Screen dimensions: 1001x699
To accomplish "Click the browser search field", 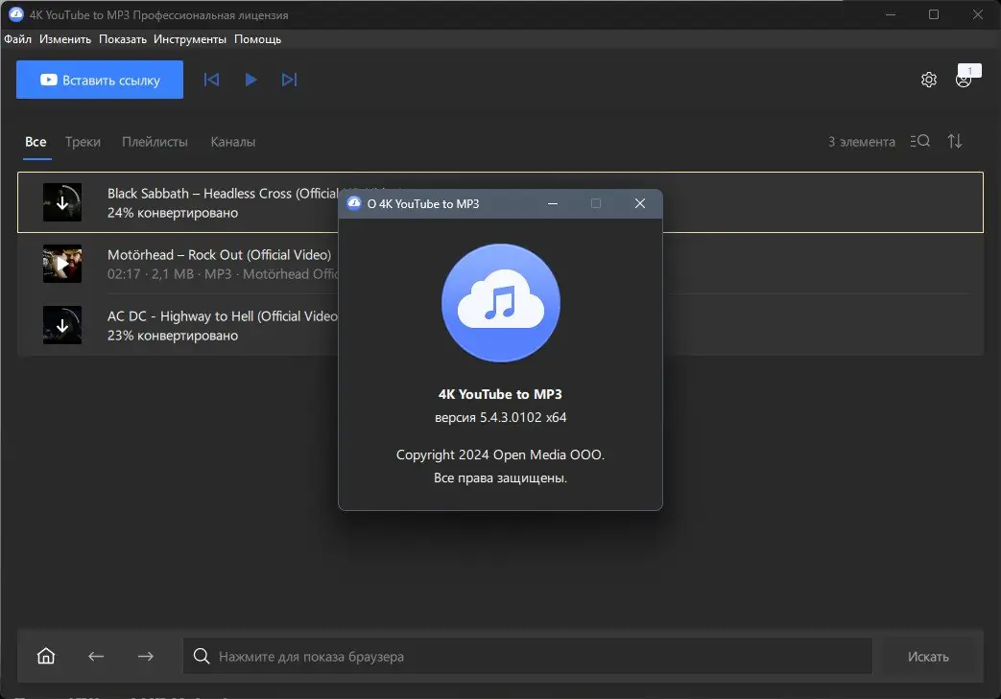I will click(527, 656).
